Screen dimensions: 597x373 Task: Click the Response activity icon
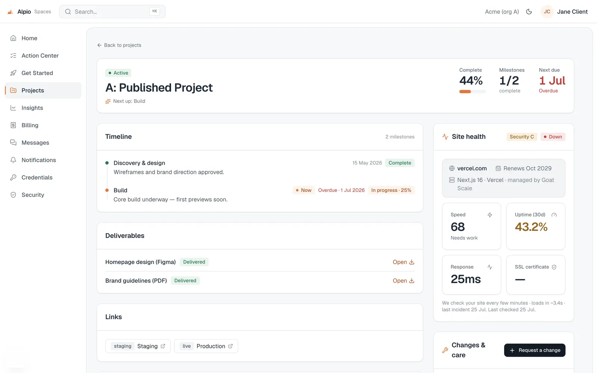pos(490,267)
